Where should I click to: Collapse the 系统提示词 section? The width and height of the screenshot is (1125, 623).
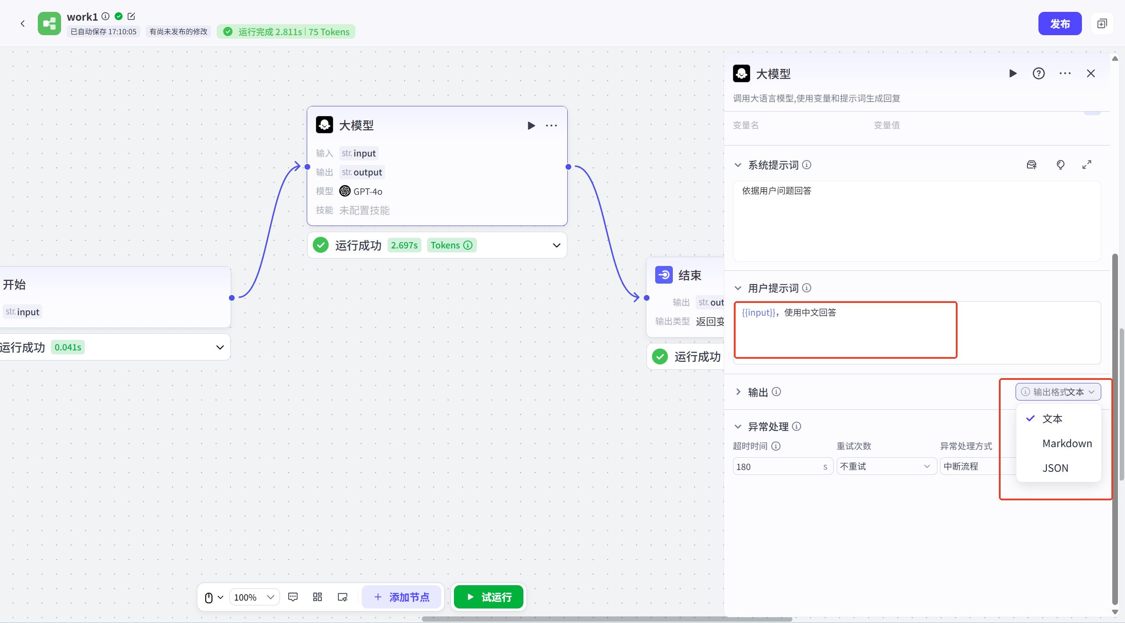pos(738,165)
